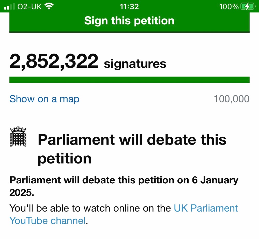Tap the O2-UK carrier label
This screenshot has height=239, width=259.
(30, 7)
